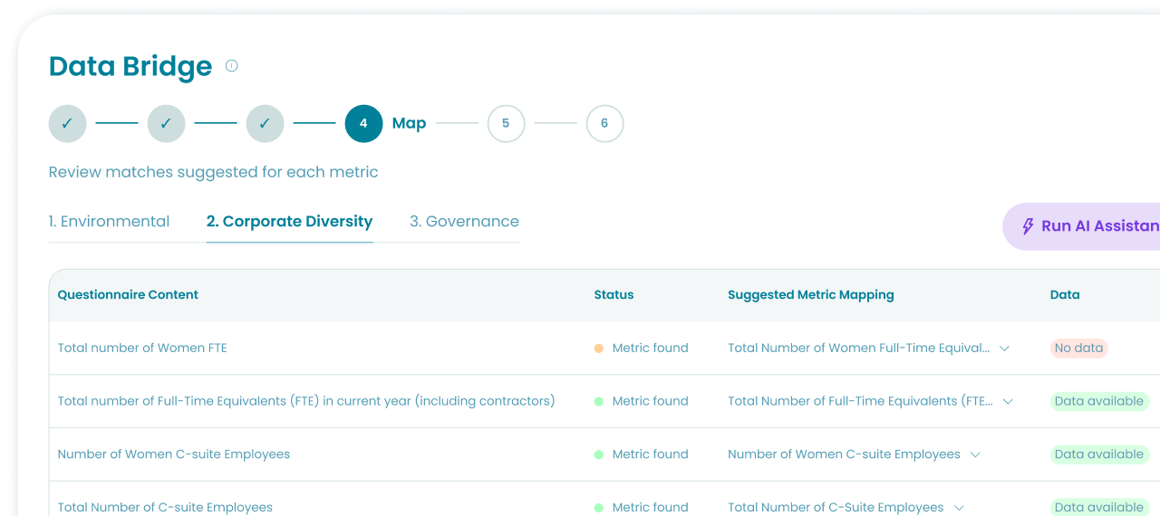1160x516 pixels.
Task: Click the Data column header
Action: tap(1065, 294)
